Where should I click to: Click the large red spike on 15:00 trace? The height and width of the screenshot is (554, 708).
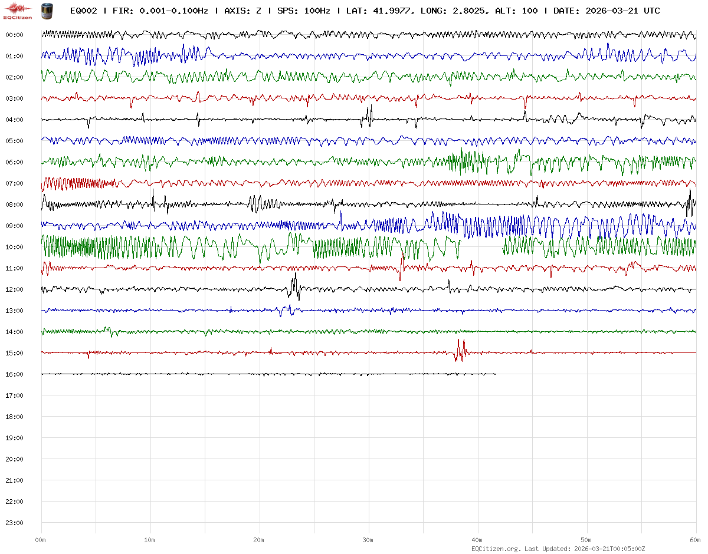[460, 351]
